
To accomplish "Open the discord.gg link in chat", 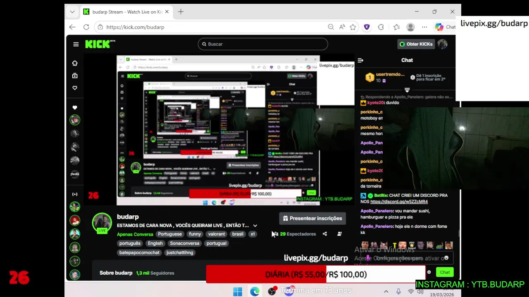I will tap(399, 202).
